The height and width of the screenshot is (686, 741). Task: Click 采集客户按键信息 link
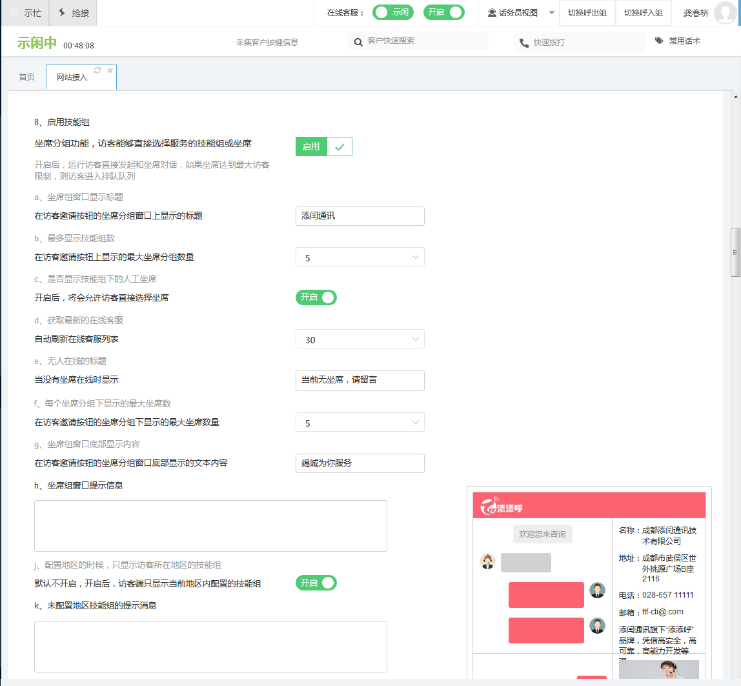[267, 42]
